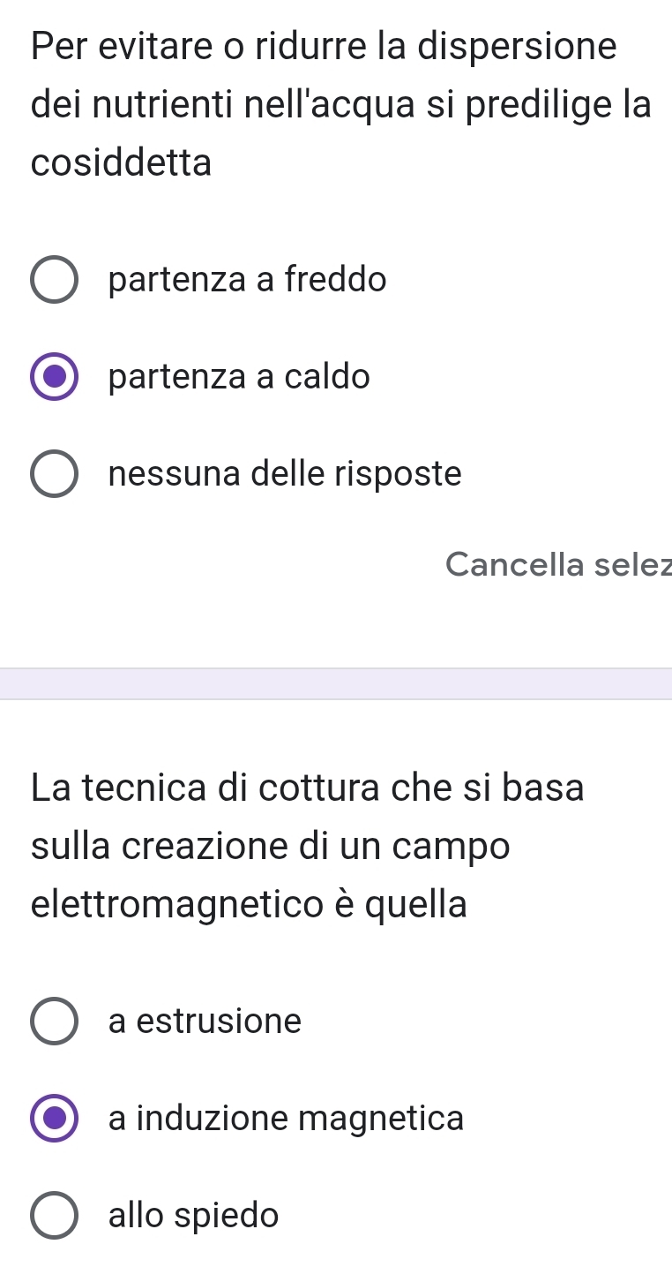Click the lavender divider band between questions
Screen dimensions: 672x1282
[x=336, y=683]
